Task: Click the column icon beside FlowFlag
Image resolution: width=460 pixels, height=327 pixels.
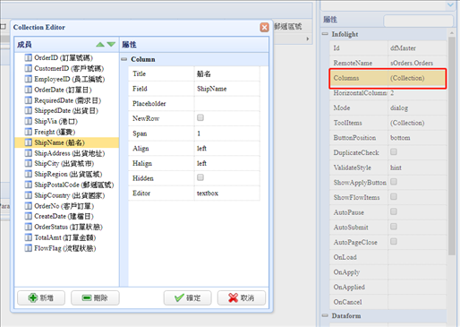Action: [x=28, y=248]
